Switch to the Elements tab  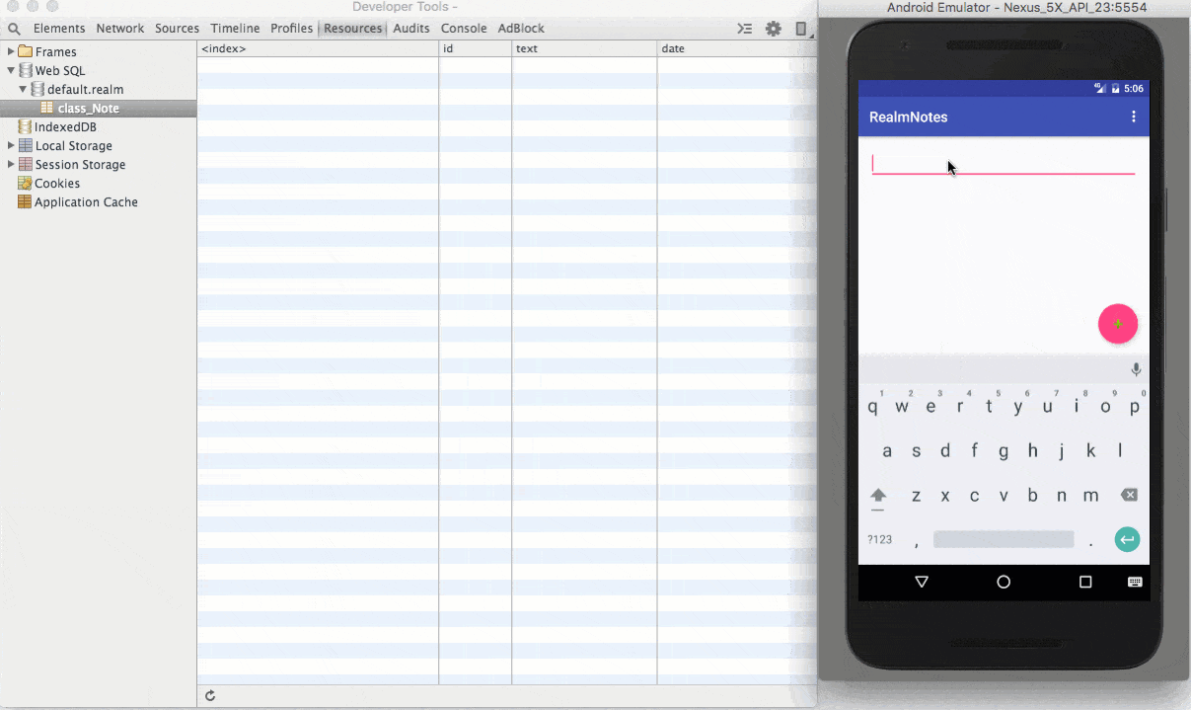59,29
